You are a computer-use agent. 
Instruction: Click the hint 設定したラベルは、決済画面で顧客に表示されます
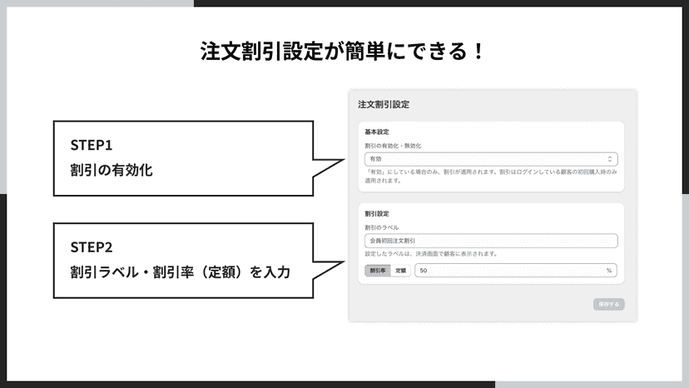(x=432, y=254)
